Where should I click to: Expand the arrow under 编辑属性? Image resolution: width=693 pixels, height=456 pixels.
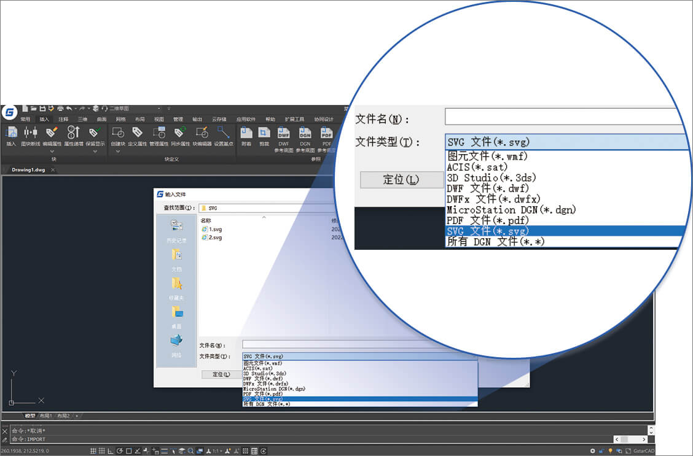(x=52, y=152)
